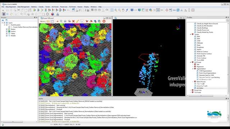The height and width of the screenshot is (129, 230).
Task: Open the Terrain menu
Action: point(47,7)
